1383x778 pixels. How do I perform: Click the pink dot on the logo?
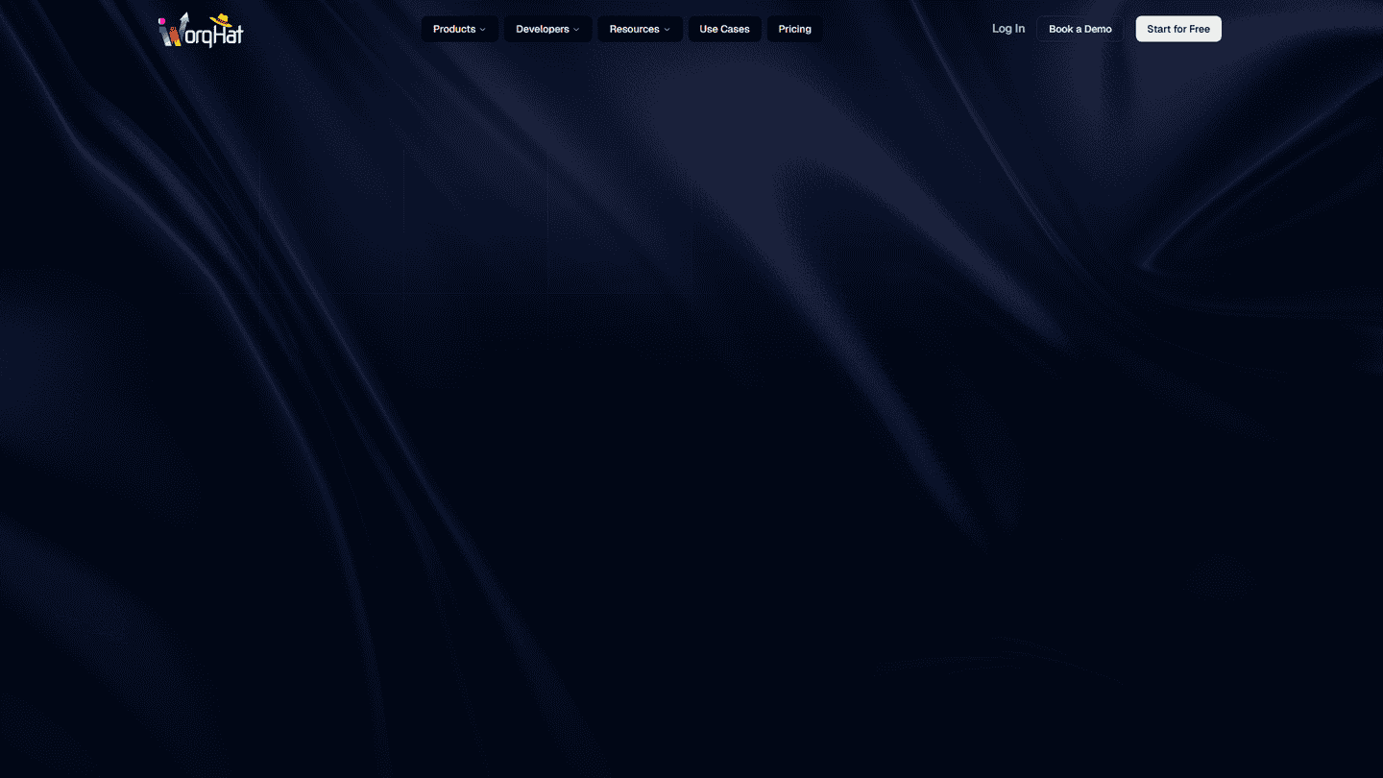pos(161,20)
